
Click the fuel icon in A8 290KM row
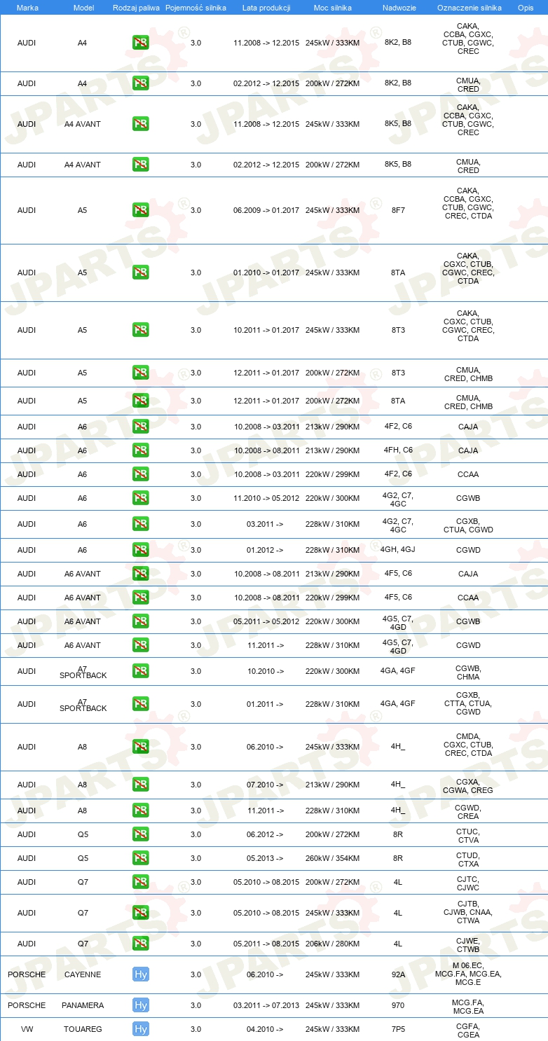coord(141,785)
